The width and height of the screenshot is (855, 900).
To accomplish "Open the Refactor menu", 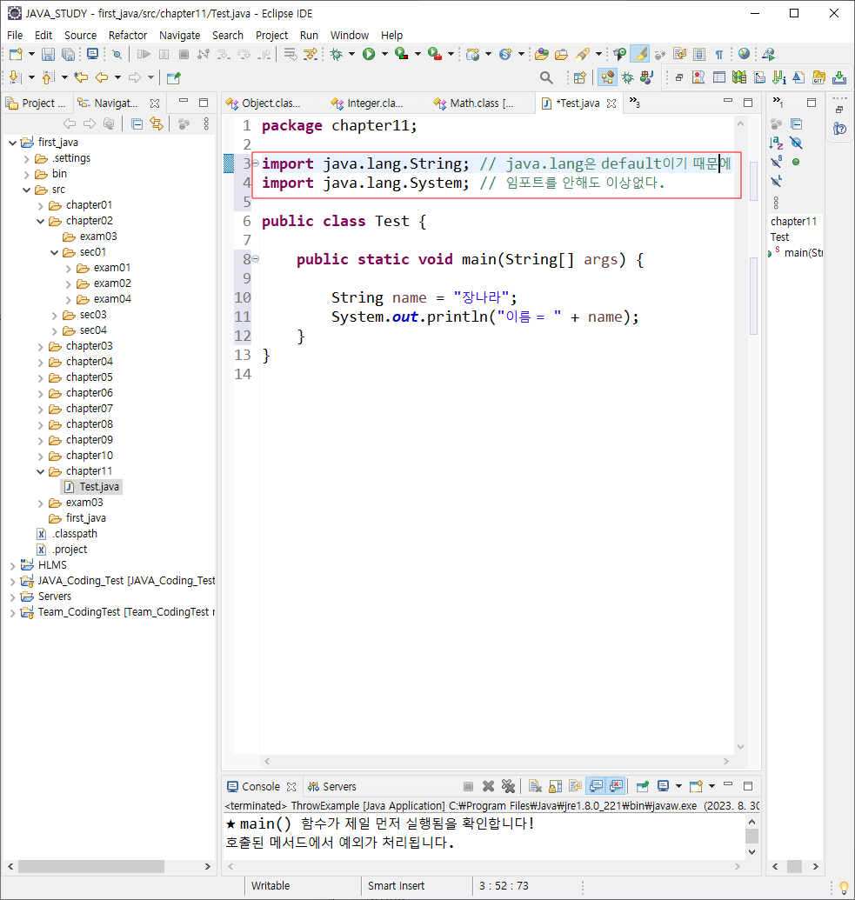I will click(x=128, y=36).
